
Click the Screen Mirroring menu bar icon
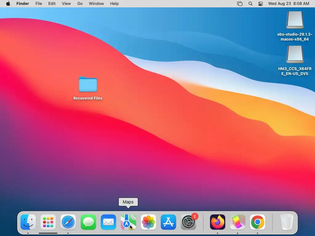[x=240, y=4]
